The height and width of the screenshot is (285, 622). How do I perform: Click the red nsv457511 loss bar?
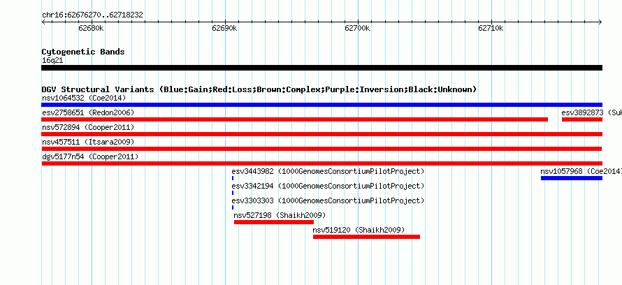tap(321, 149)
